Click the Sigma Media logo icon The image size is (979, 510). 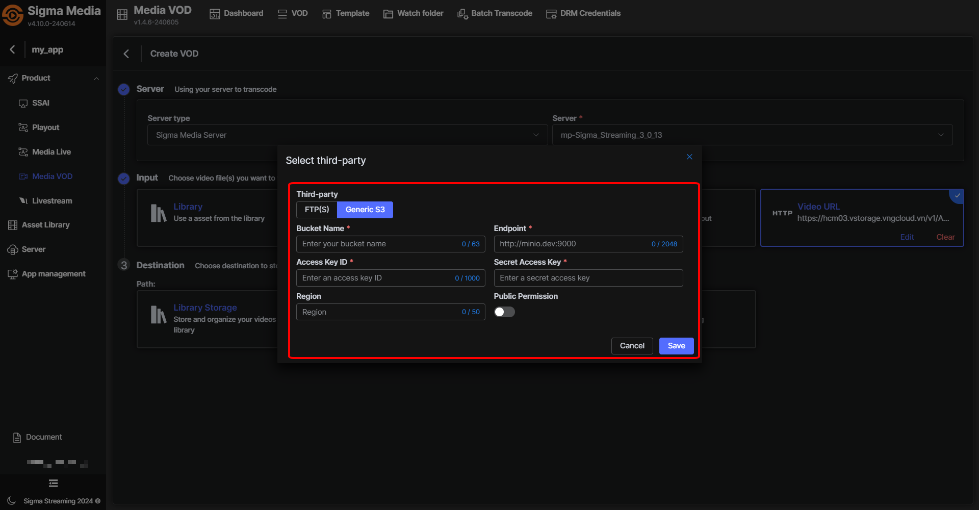click(x=13, y=15)
